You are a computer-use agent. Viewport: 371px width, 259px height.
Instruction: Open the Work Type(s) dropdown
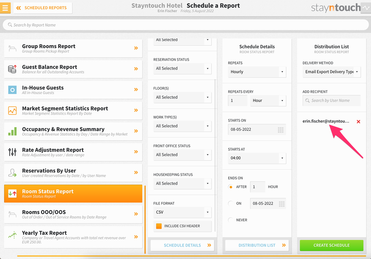(x=182, y=126)
